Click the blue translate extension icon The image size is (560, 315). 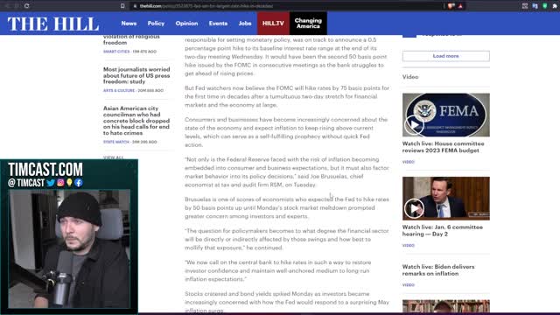tap(535, 6)
